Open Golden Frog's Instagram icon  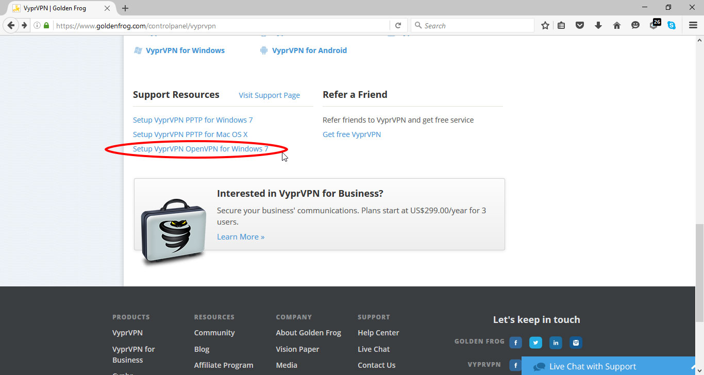pos(576,342)
